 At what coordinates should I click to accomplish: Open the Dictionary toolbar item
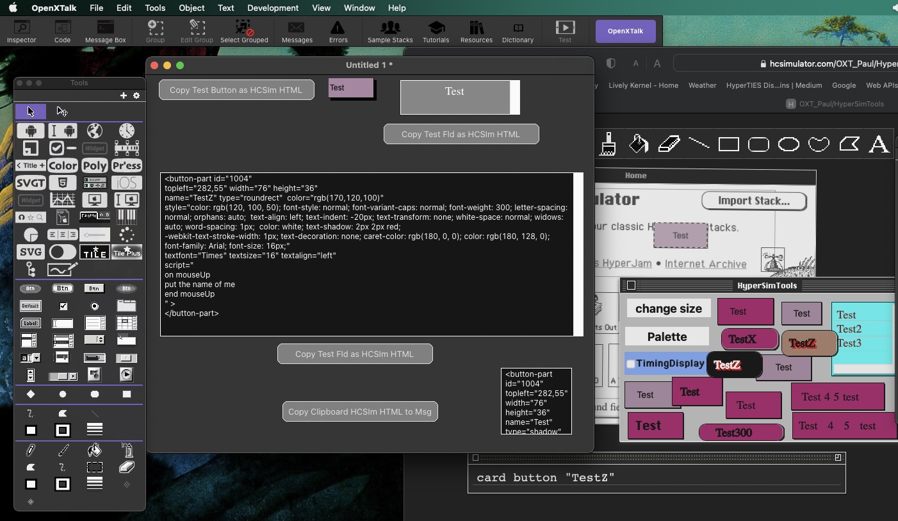click(x=518, y=31)
